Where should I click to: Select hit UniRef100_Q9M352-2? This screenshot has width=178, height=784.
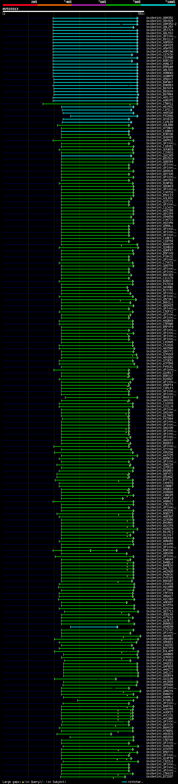[x=161, y=24]
